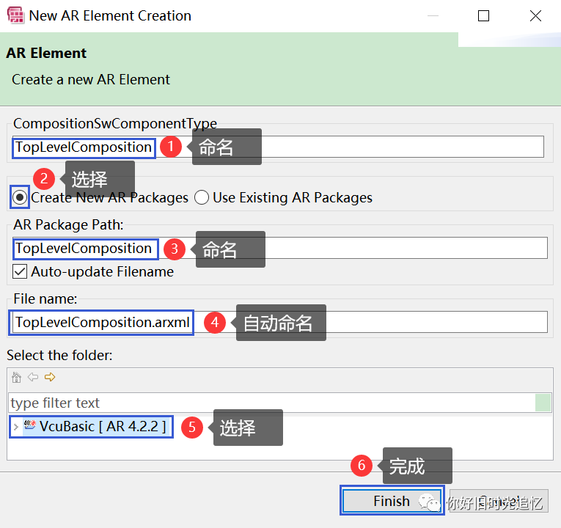Click the forward arrow in folder toolbar

tap(50, 377)
